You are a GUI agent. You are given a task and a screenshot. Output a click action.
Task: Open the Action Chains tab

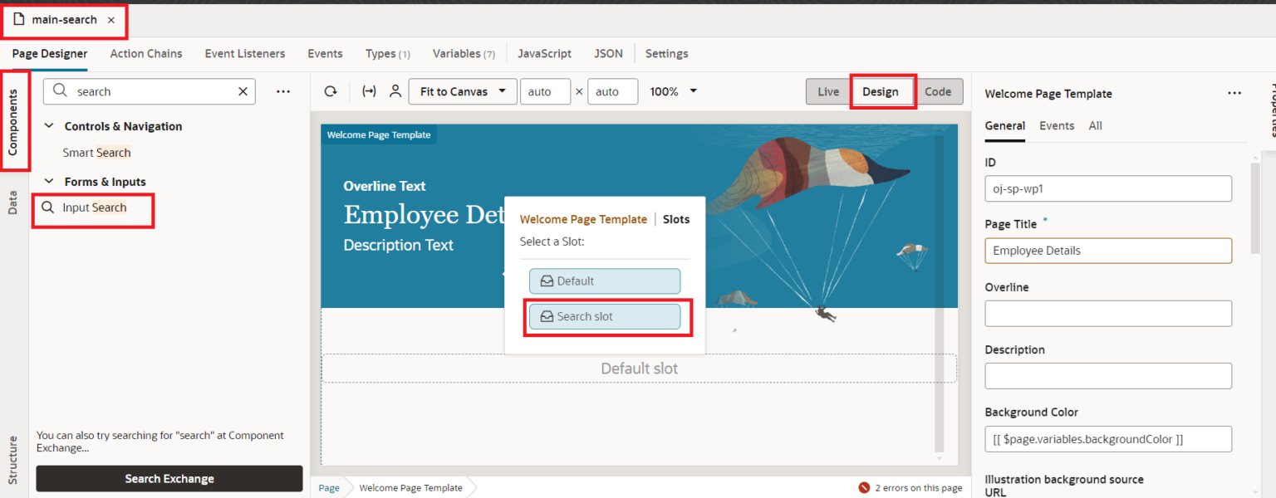146,53
